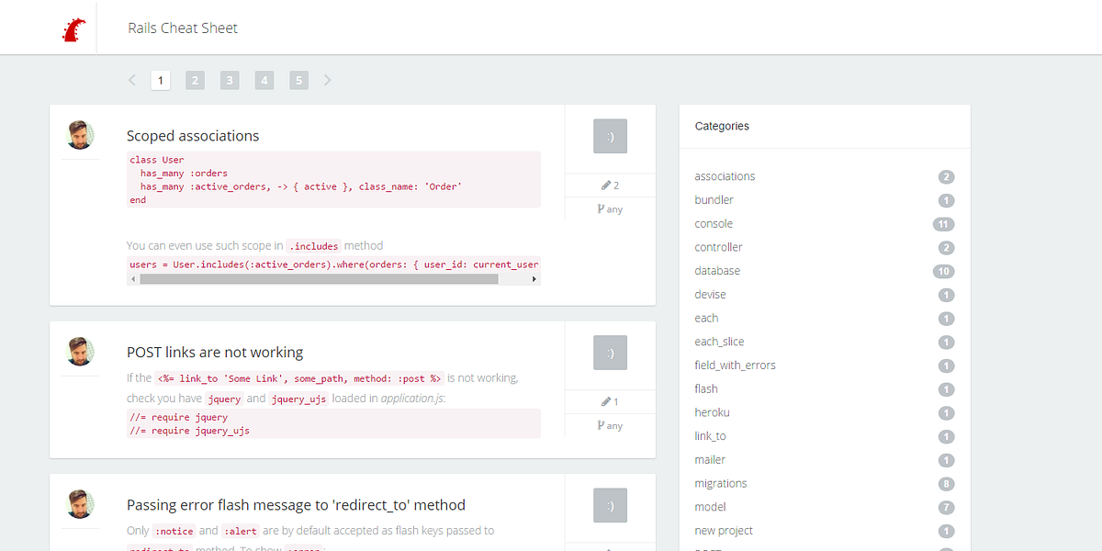Go to page 2 of the cheat sheet
Screen dimensions: 1102x551
click(x=195, y=80)
